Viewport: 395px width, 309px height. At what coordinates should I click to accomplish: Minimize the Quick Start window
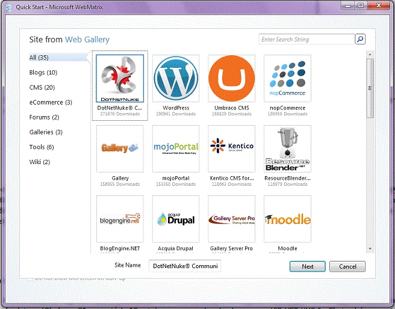(348, 5)
